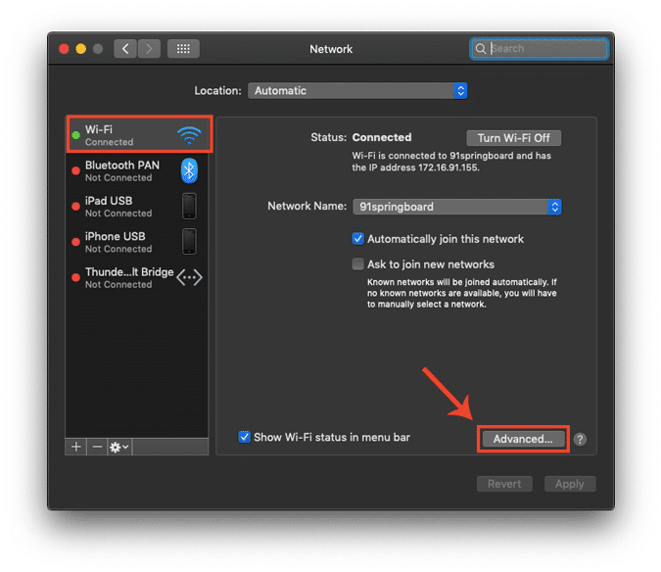Open help with the question mark button
661x572 pixels.
coord(580,439)
